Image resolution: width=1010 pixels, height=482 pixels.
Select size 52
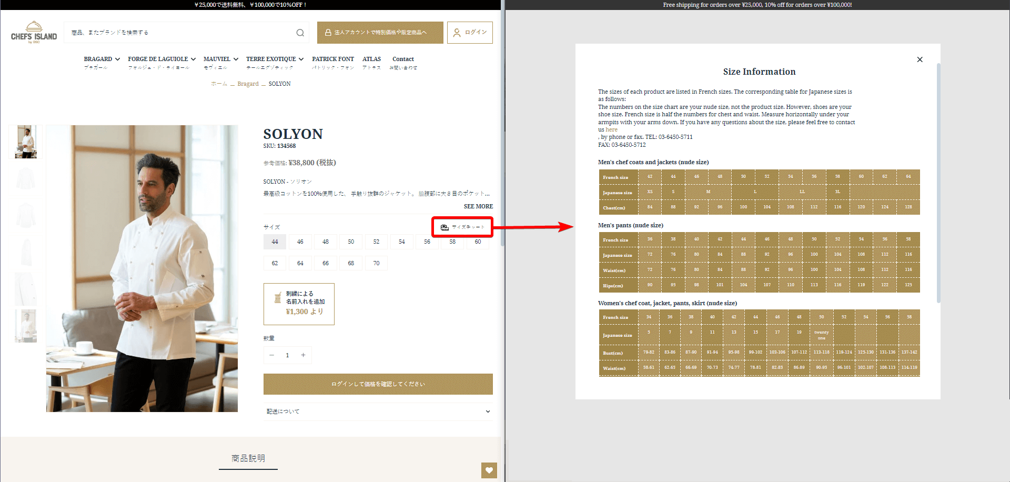(x=376, y=242)
